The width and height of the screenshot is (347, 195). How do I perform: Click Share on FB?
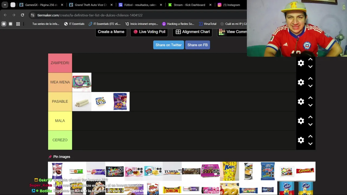click(197, 45)
